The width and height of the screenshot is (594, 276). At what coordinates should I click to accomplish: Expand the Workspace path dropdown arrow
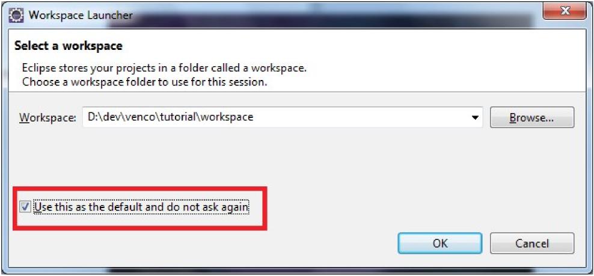point(476,118)
